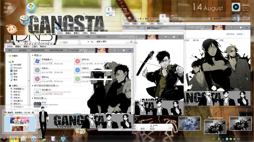This screenshot has width=254, height=142.
Task: Toggle preview pane in the Computer window
Action: pyautogui.click(x=124, y=50)
